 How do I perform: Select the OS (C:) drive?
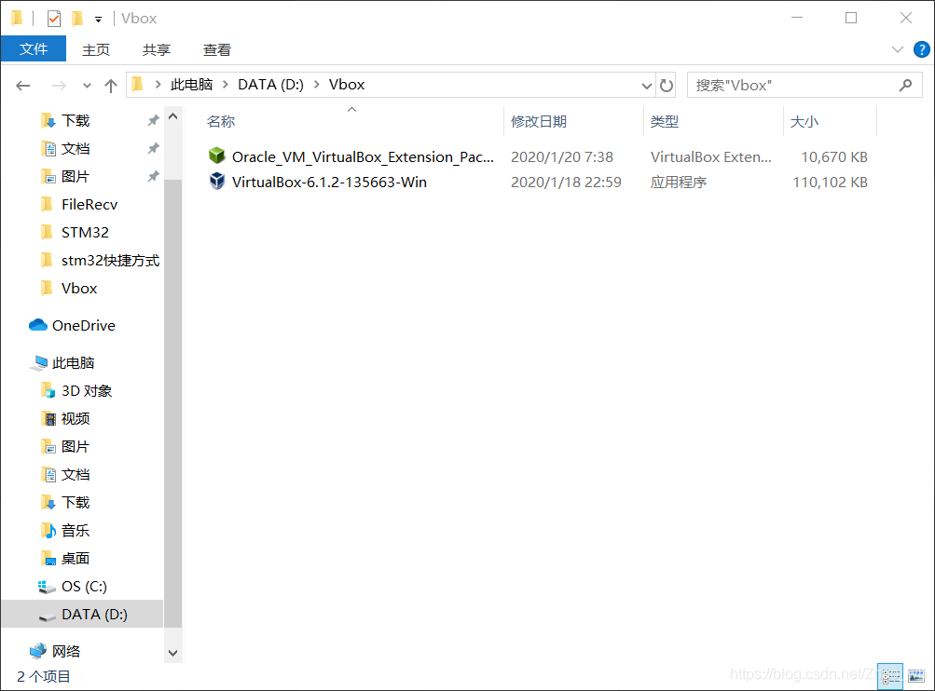[x=84, y=587]
